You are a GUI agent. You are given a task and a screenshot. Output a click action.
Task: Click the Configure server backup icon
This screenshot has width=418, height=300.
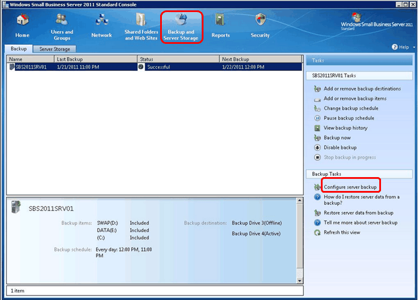click(x=317, y=187)
